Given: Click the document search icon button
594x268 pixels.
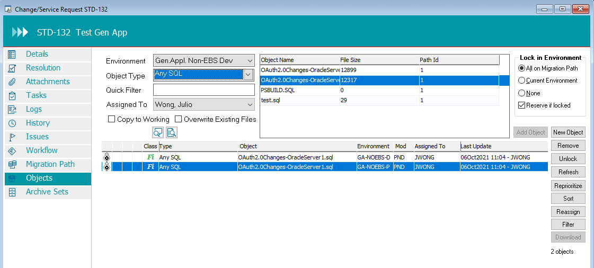Looking at the screenshot, I should pyautogui.click(x=171, y=132).
